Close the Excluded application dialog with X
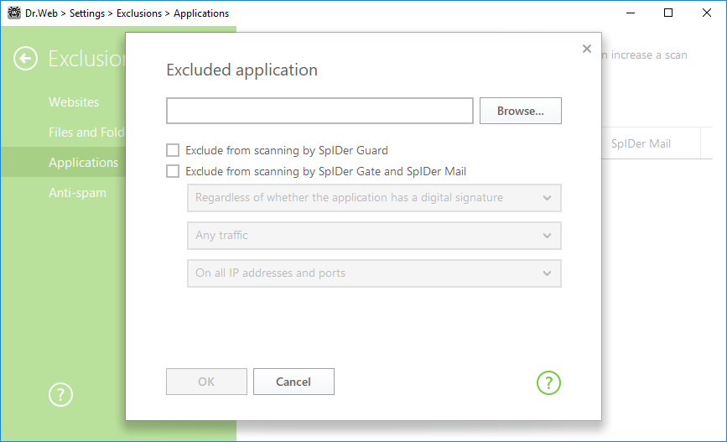 (586, 49)
